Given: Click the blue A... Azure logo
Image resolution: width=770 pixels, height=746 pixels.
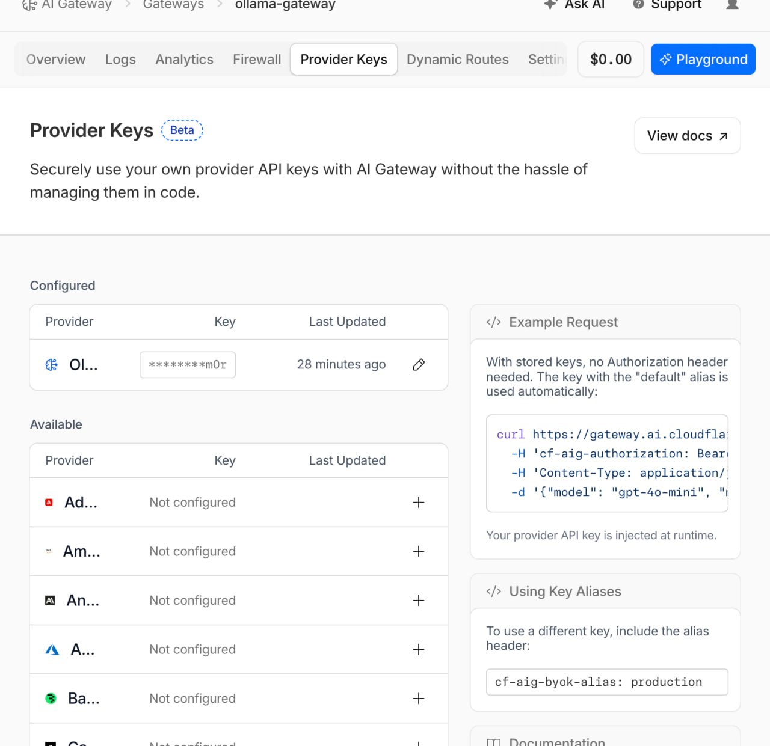Looking at the screenshot, I should coord(52,649).
